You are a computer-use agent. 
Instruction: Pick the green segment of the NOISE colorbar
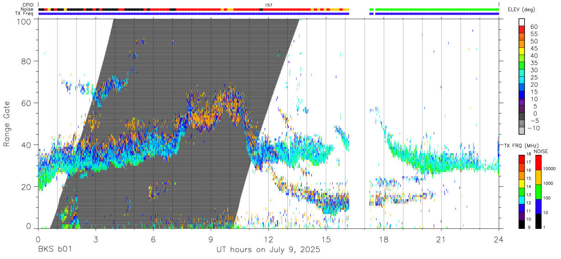pyautogui.click(x=538, y=192)
